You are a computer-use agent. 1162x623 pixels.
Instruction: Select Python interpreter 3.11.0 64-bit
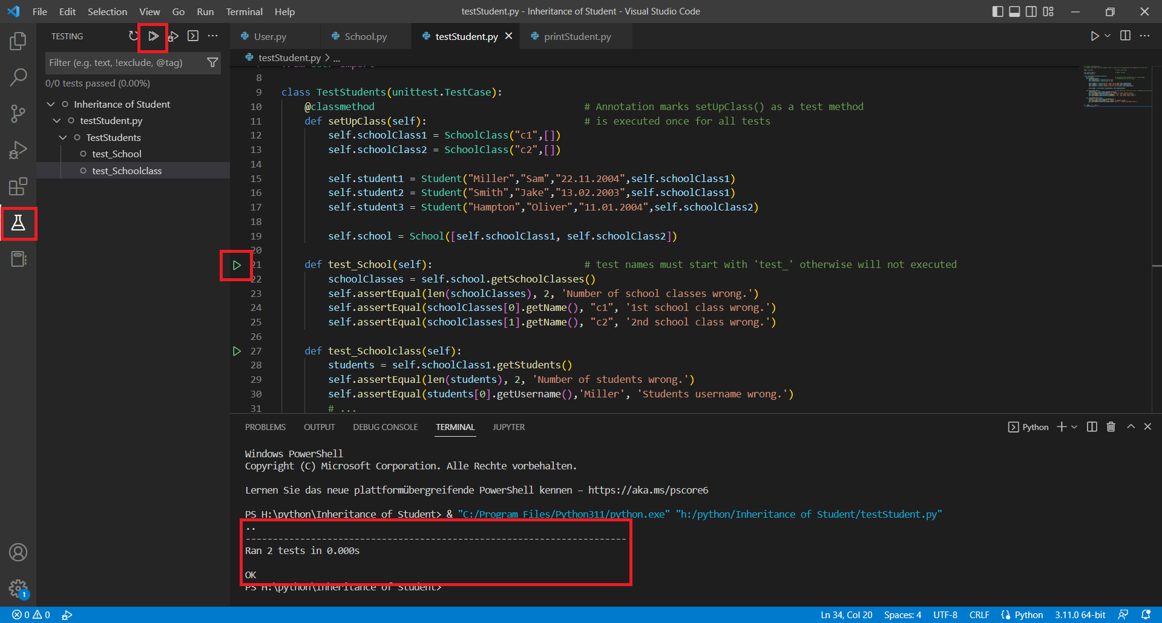(1080, 615)
